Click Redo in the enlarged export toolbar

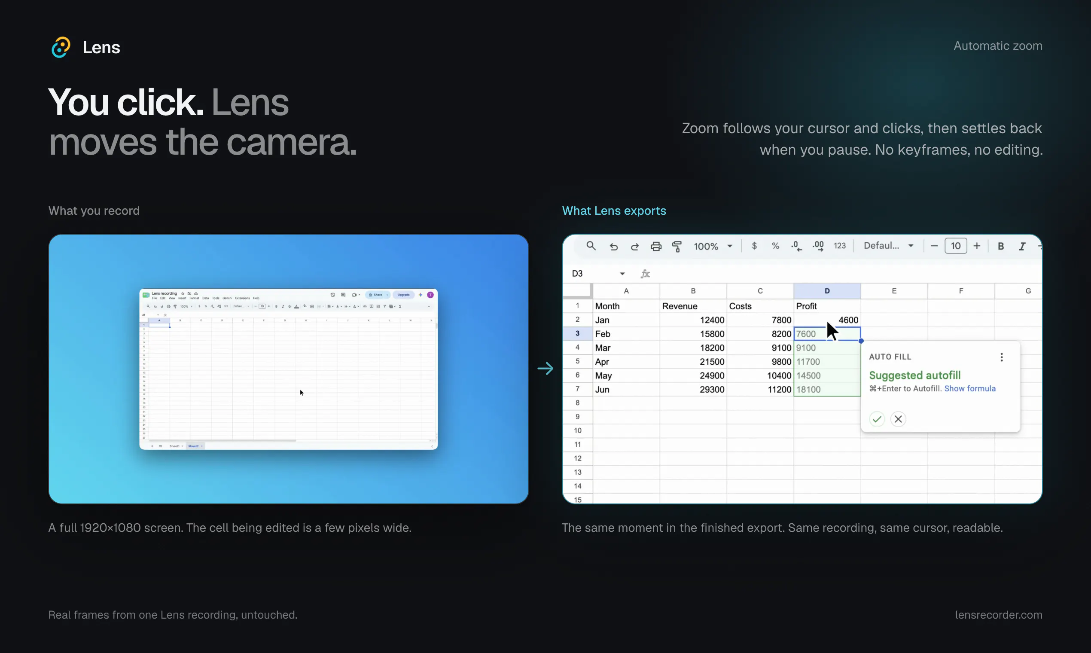coord(634,247)
